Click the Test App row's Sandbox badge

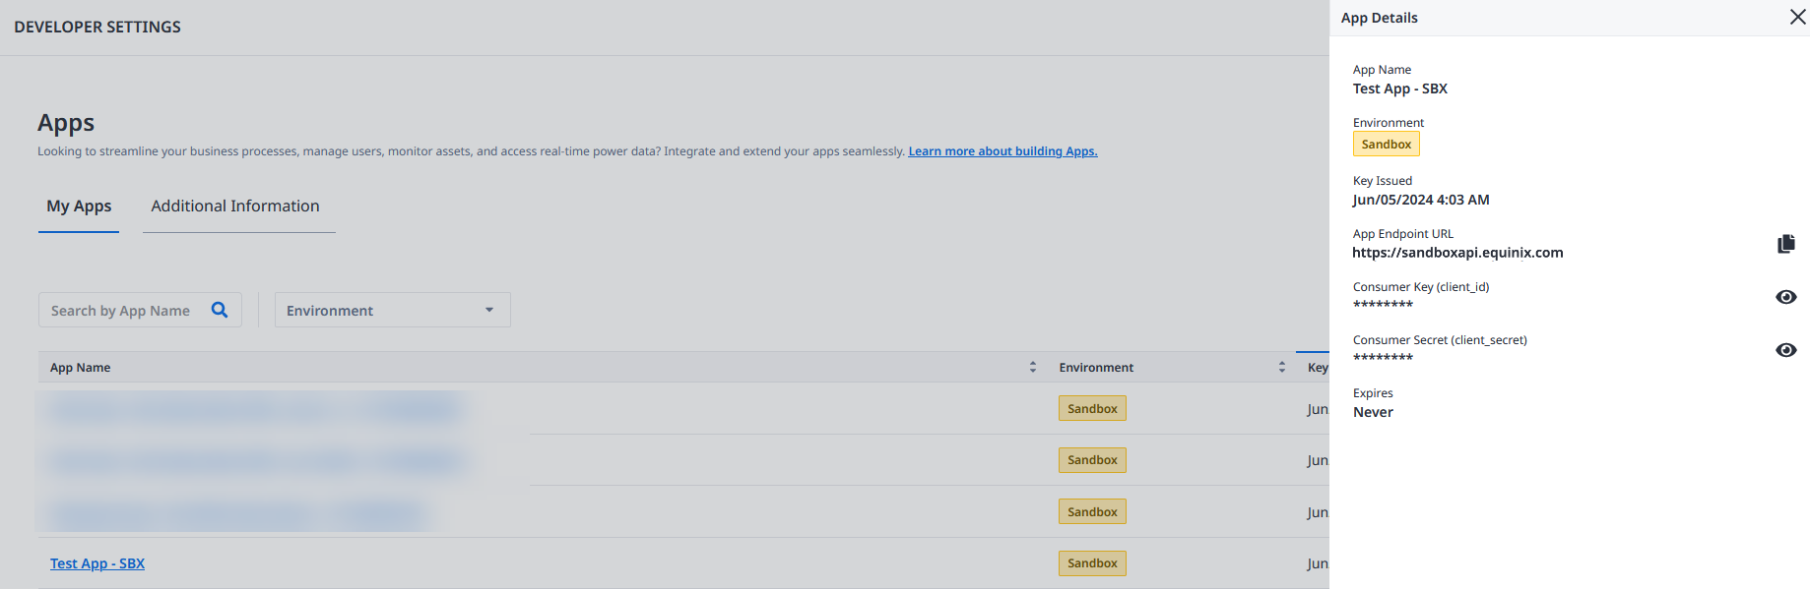pos(1092,563)
